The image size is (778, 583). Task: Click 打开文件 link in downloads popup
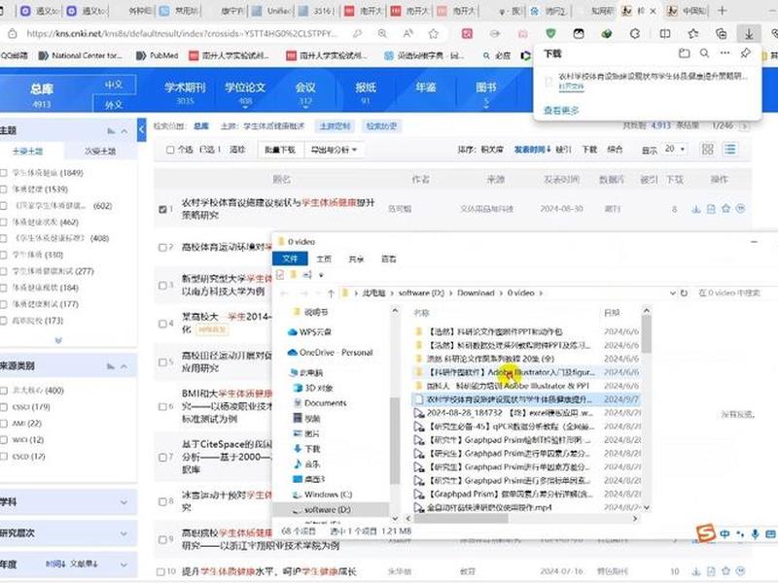[571, 86]
